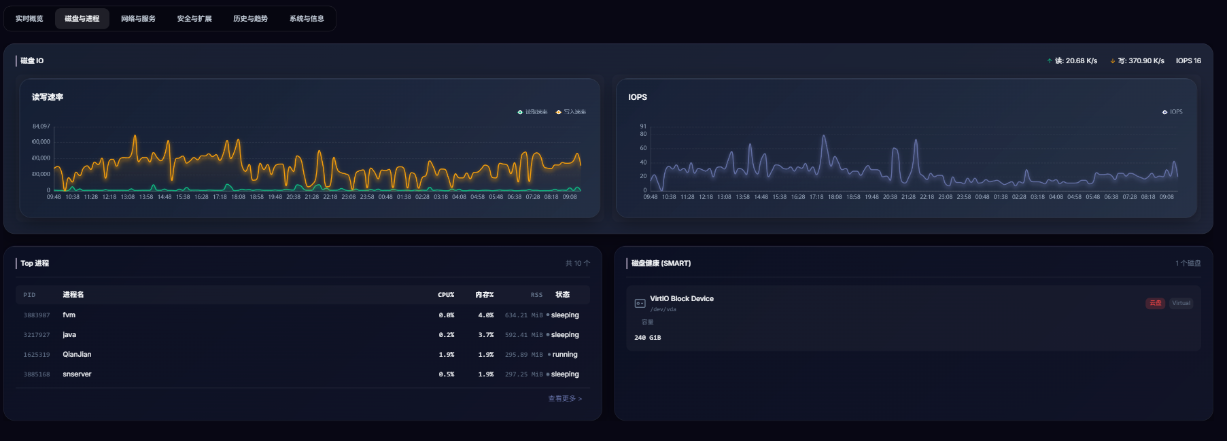Click the orange write-speed down arrow icon

click(x=1113, y=61)
